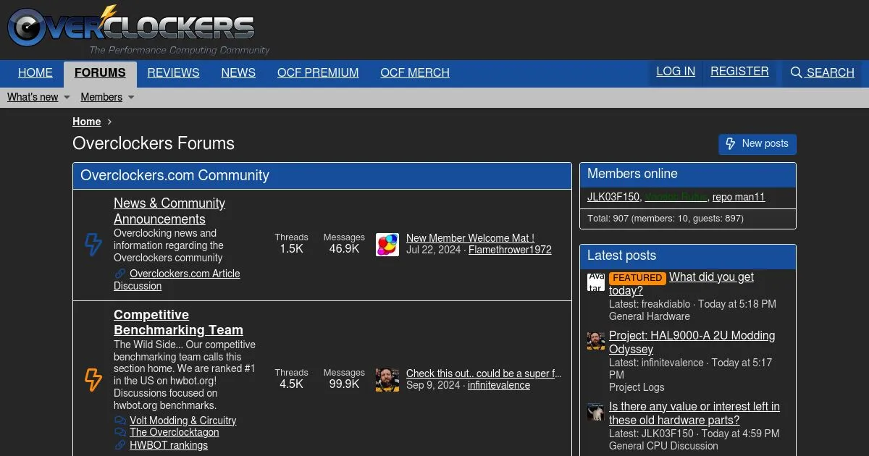Viewport: 869px width, 456px height.
Task: Click Total: 907 members online text
Action: (x=666, y=219)
